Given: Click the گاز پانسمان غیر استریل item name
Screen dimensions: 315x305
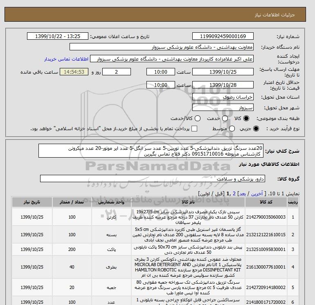Looking at the screenshot, I should (188, 235).
